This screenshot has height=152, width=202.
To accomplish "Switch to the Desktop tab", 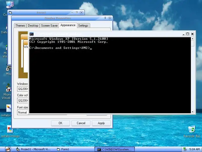I will point(33,26).
